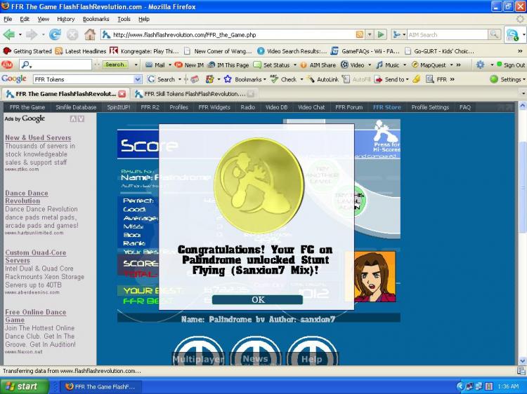Switch to the FFR Skill Tokens tab
This screenshot has width=527, height=394.
(x=194, y=94)
